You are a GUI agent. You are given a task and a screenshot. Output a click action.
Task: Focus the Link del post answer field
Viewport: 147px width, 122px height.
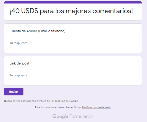[41, 75]
